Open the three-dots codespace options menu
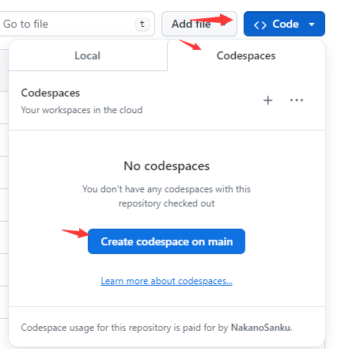The width and height of the screenshot is (337, 349). 297,101
